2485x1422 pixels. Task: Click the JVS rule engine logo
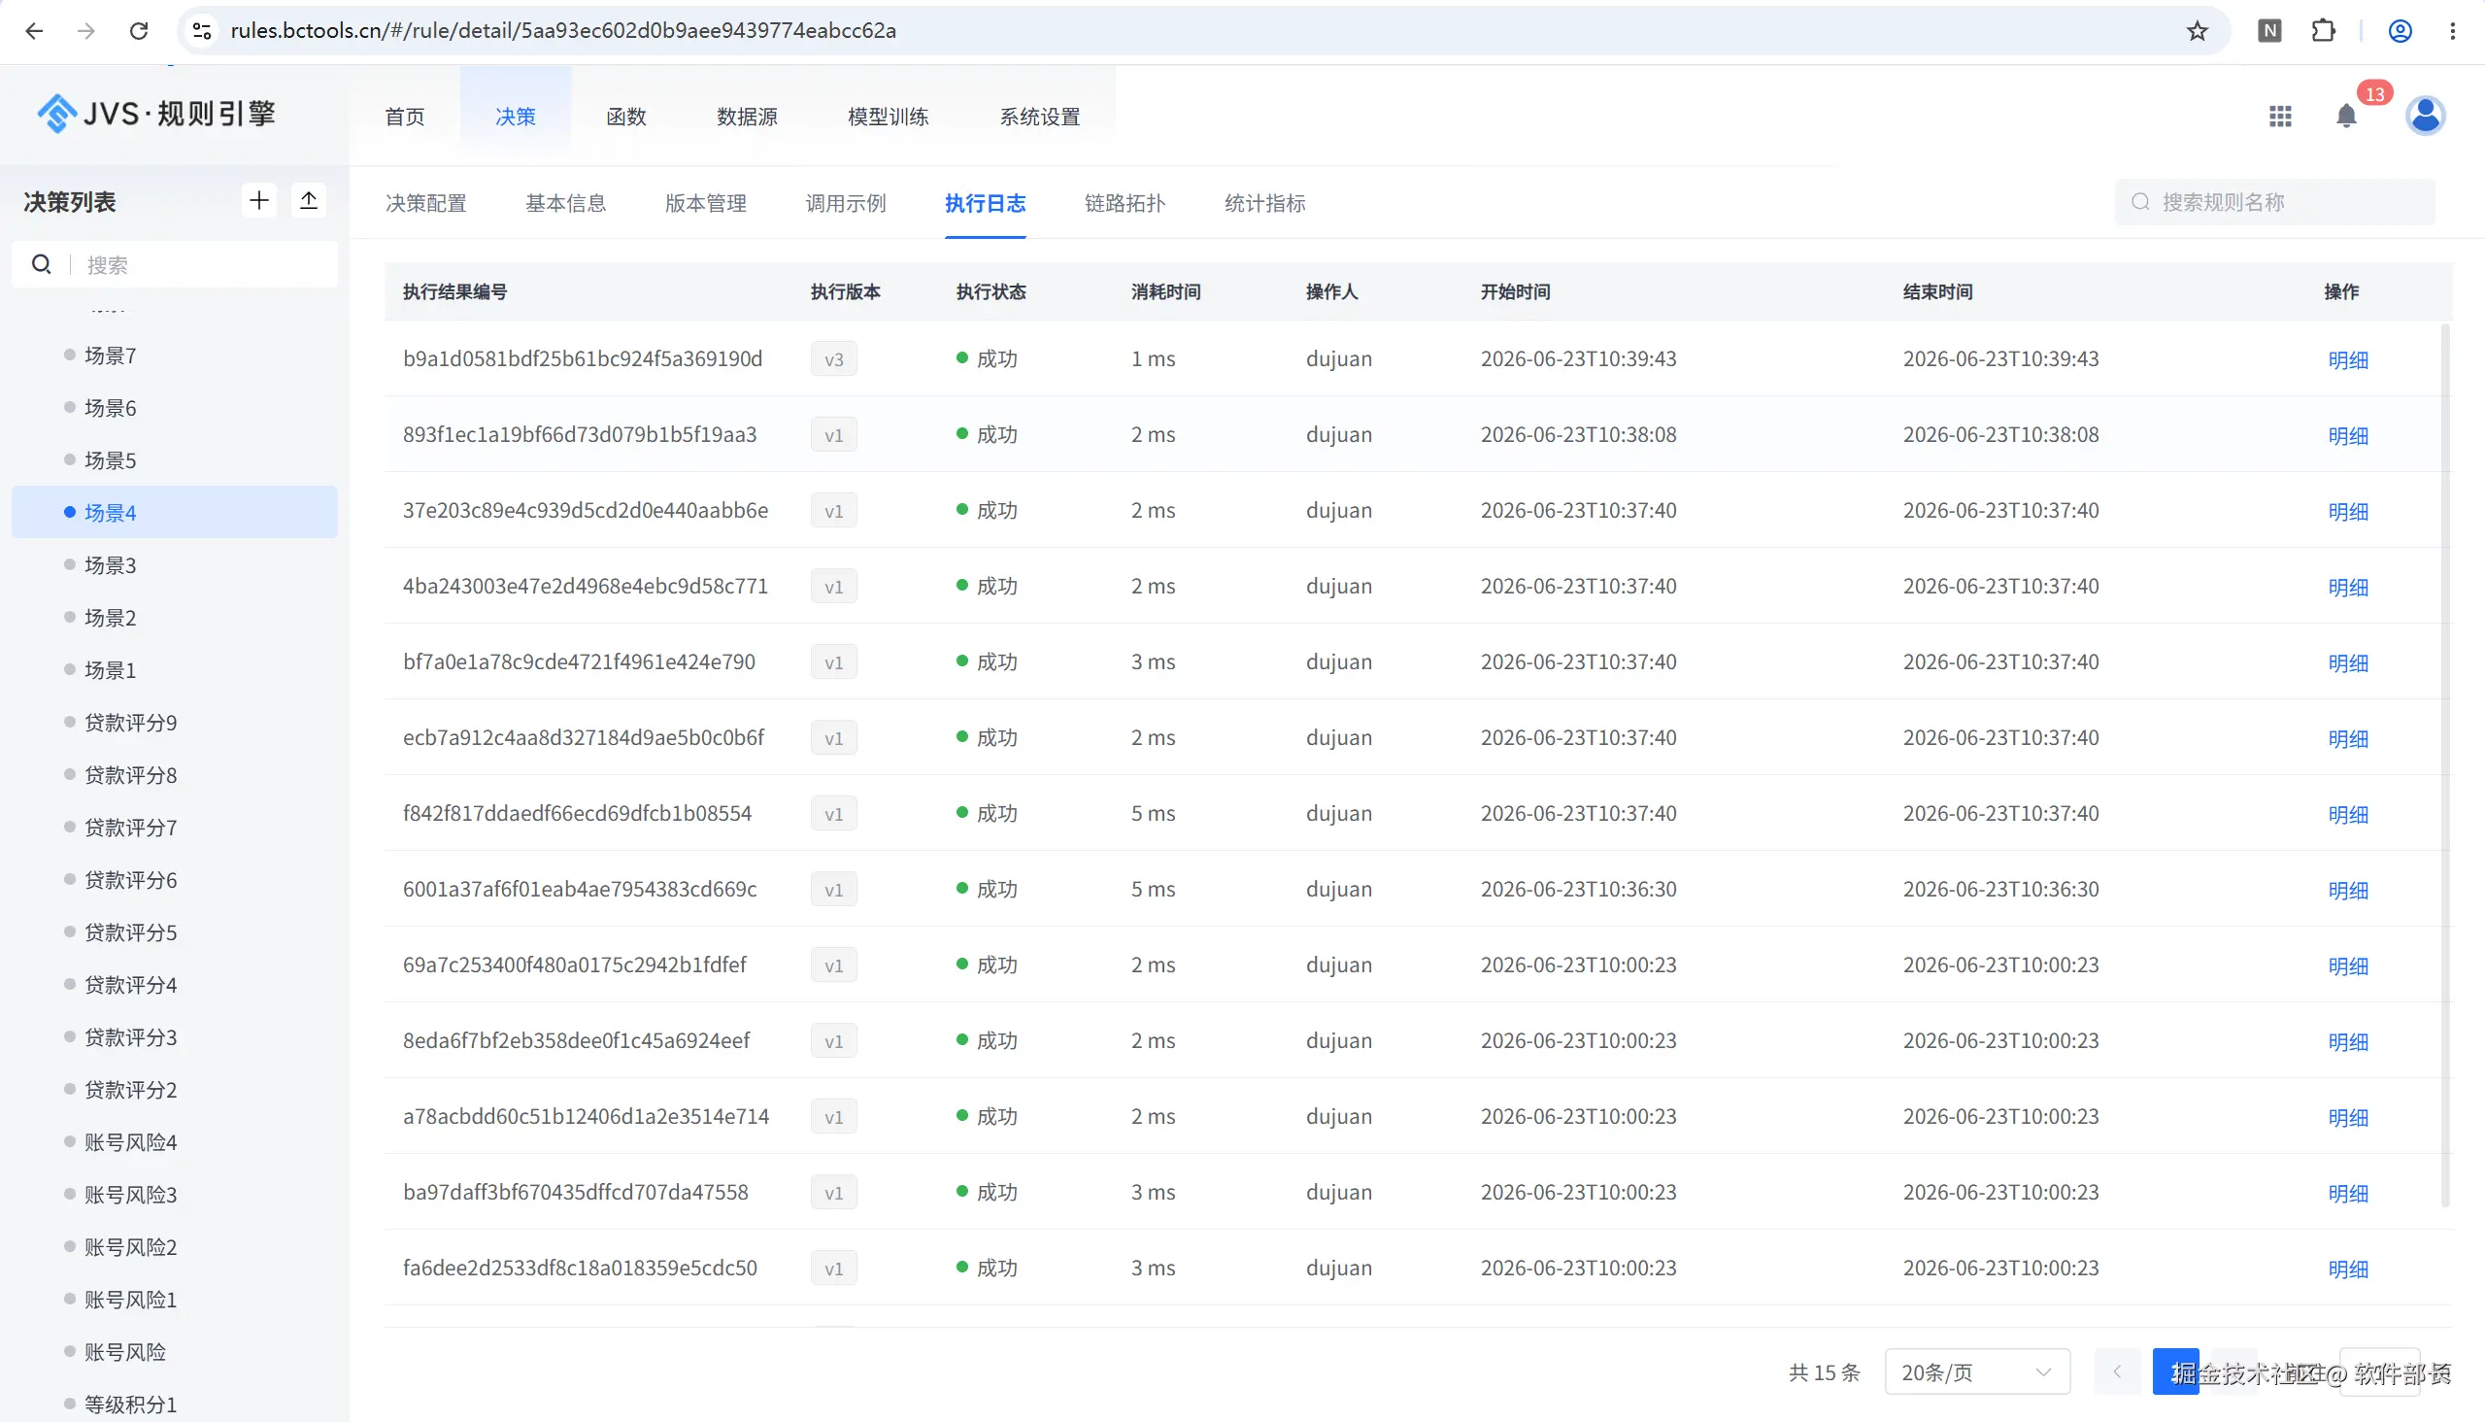tap(156, 115)
